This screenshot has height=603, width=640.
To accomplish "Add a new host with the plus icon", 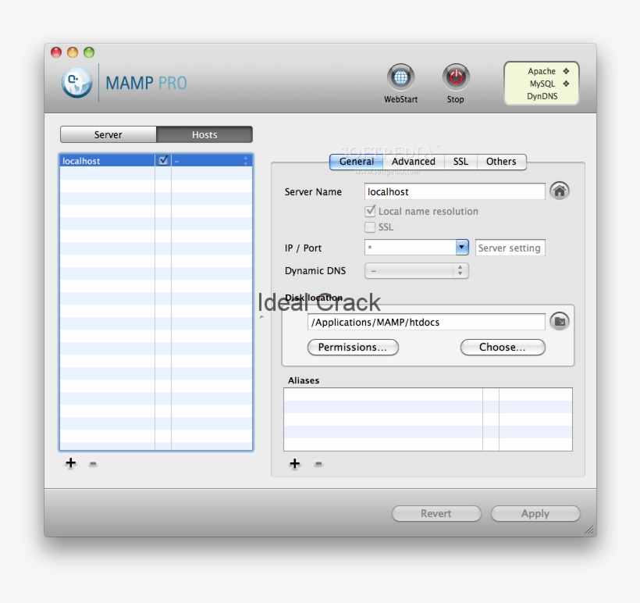I will [x=70, y=463].
